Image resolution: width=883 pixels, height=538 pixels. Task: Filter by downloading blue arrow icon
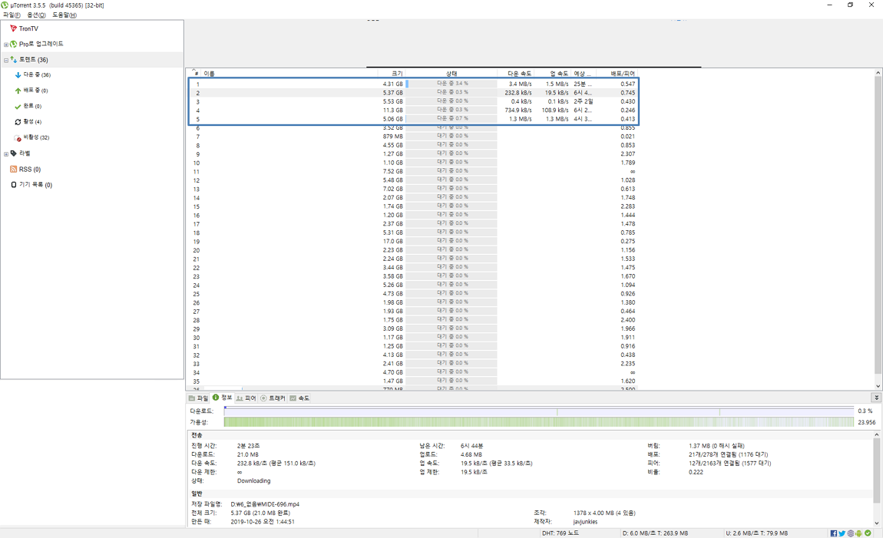(x=18, y=75)
